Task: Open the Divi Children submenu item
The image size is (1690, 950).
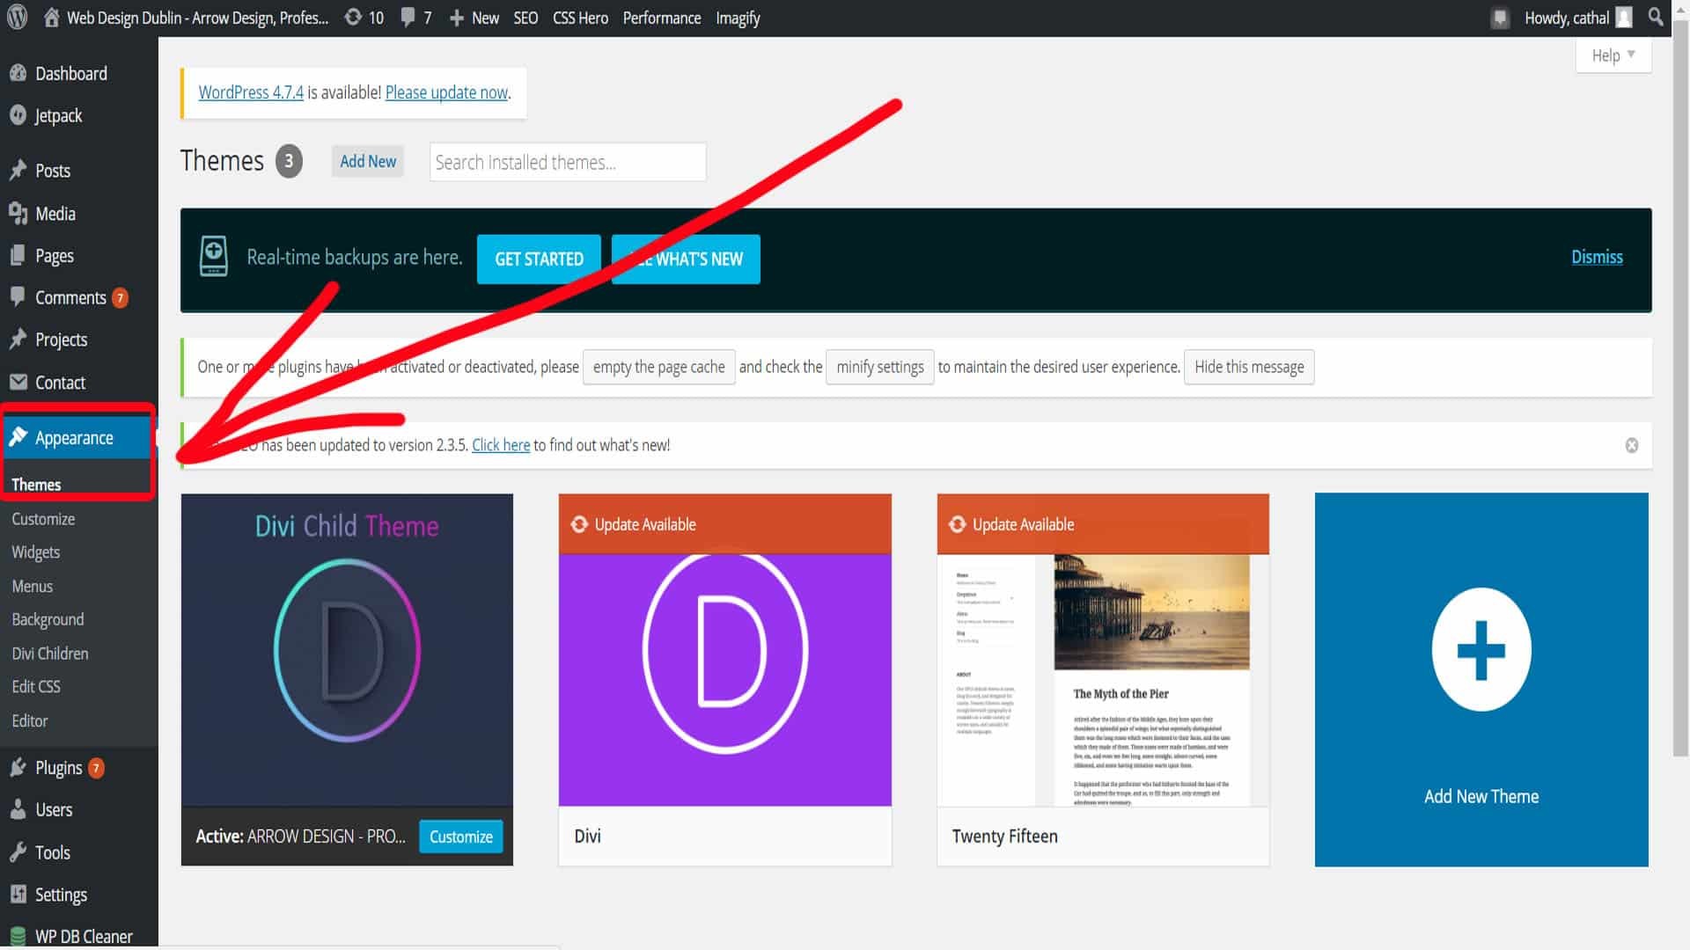Action: tap(50, 654)
